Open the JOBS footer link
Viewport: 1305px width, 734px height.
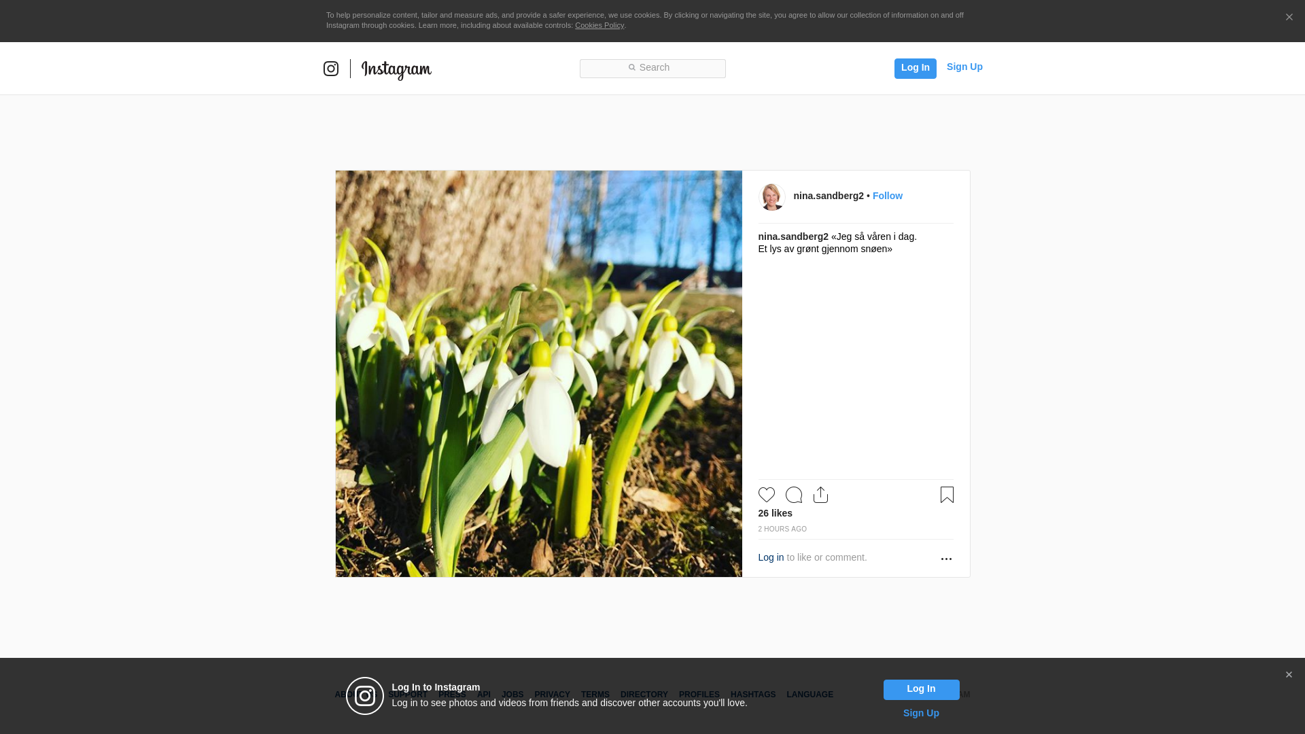(x=512, y=695)
